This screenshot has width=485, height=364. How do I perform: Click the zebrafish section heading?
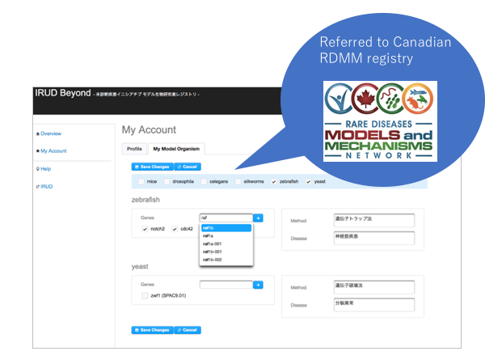coord(145,200)
